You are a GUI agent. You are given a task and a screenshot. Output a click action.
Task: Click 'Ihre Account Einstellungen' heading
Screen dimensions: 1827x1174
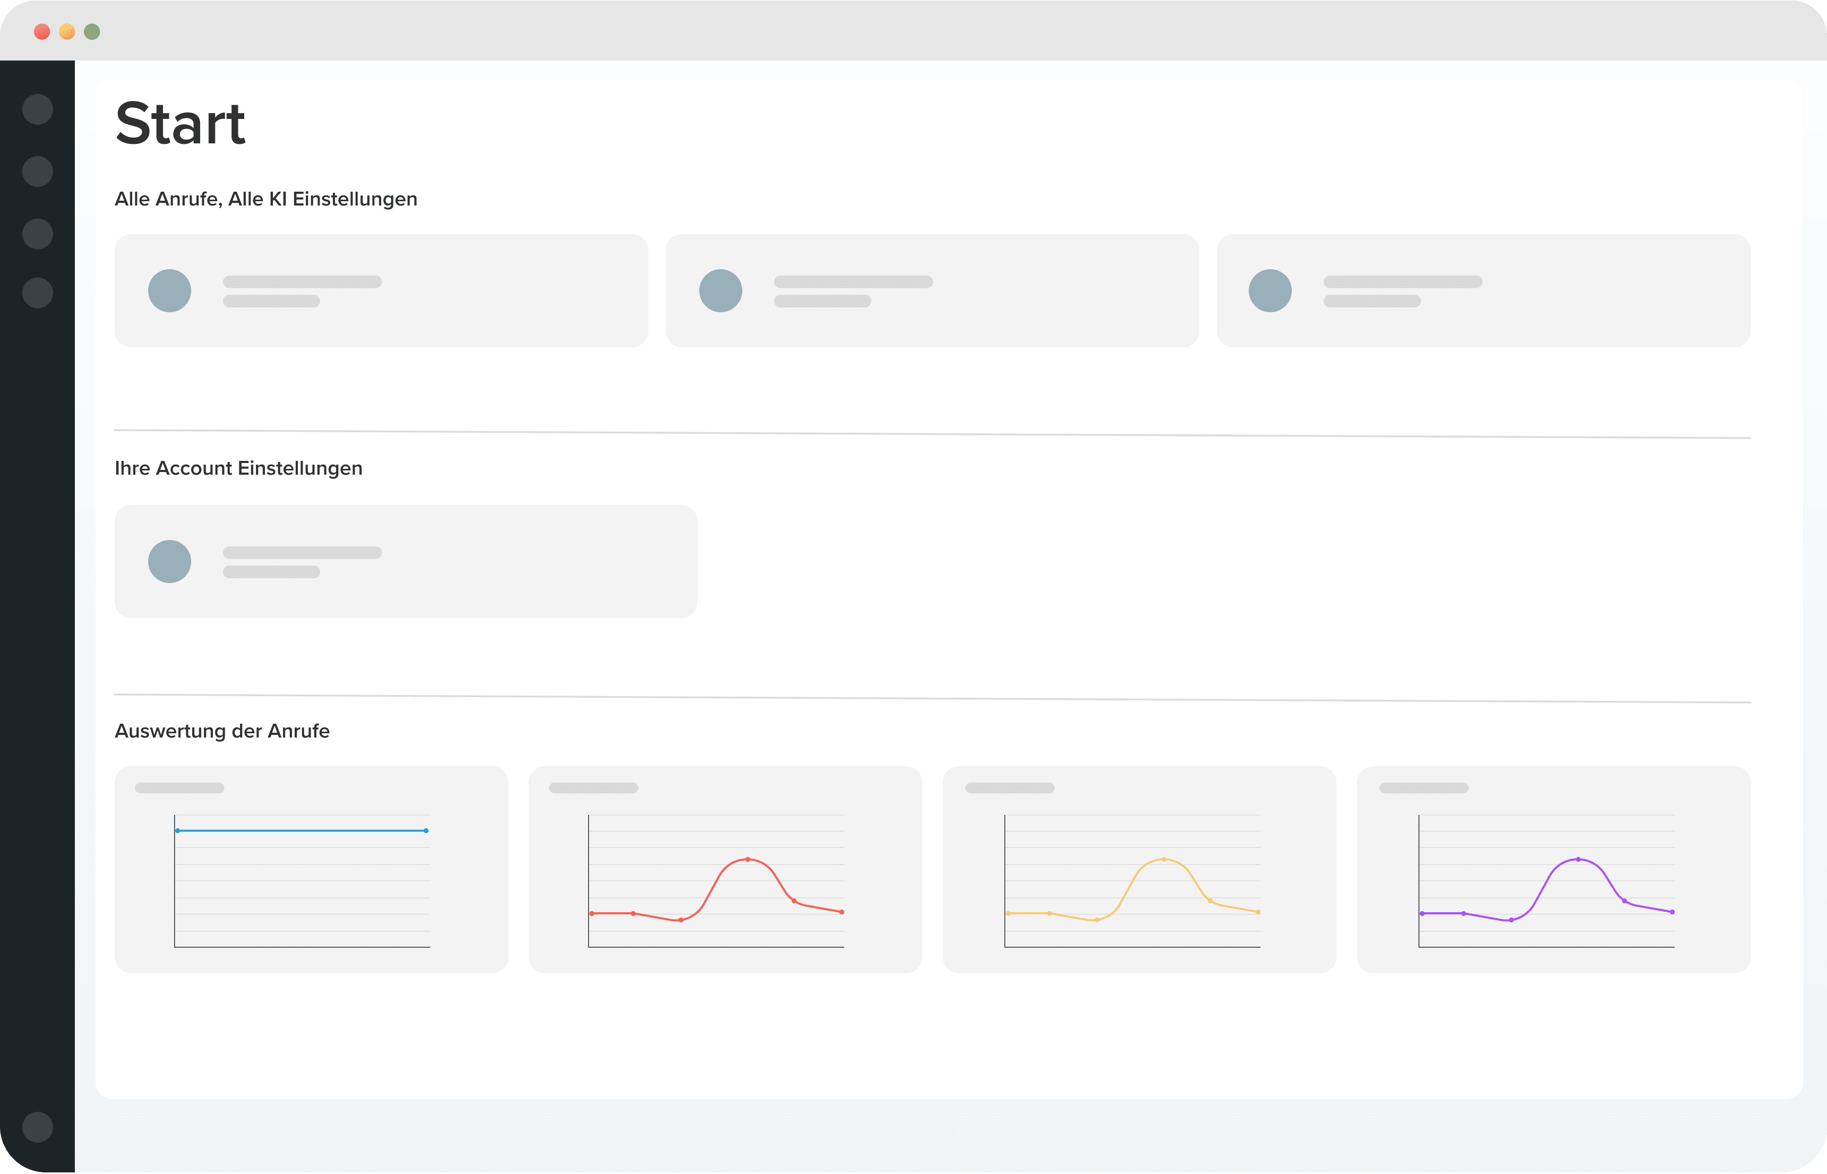point(238,468)
